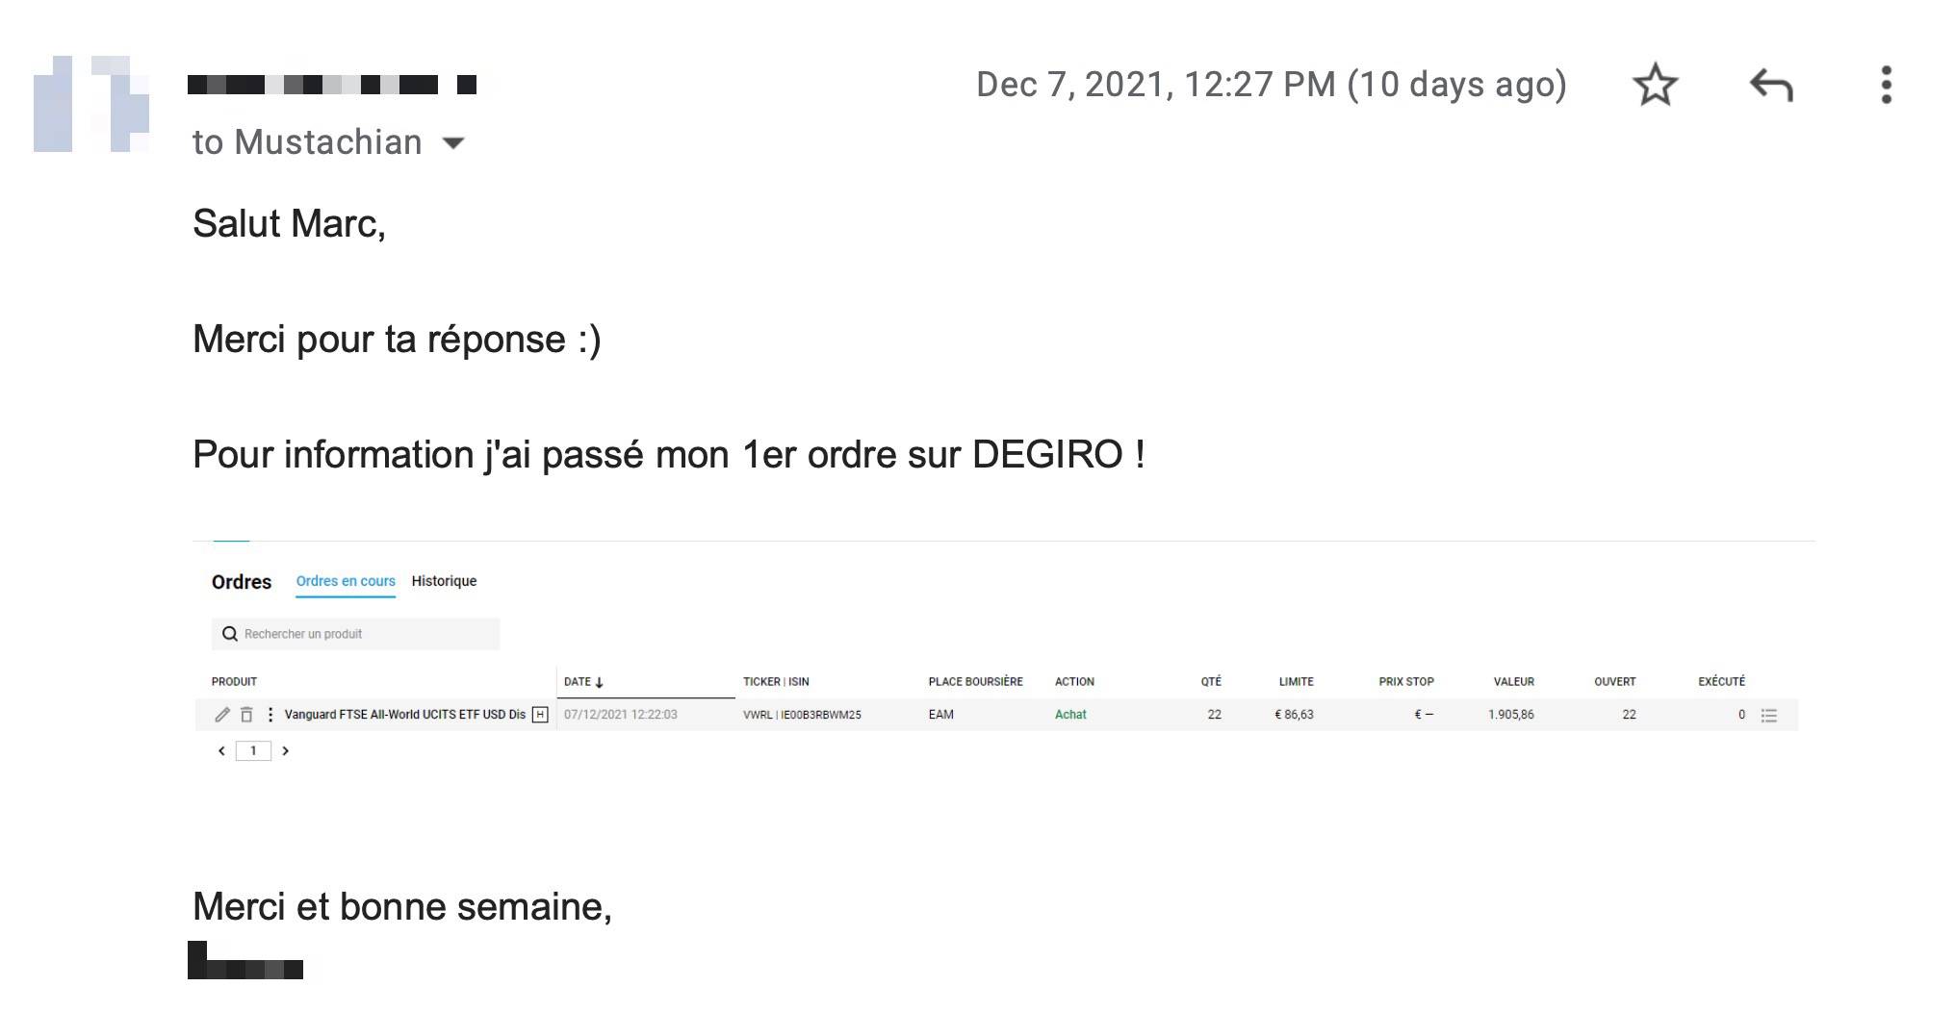This screenshot has width=1956, height=1012.
Task: Click the trash icon to delete the Vanguard order
Action: 246,715
